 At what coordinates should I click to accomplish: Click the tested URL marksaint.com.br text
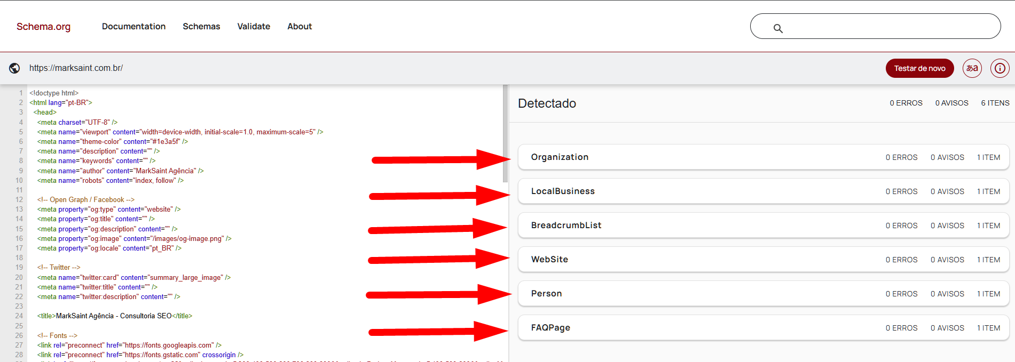tap(76, 68)
